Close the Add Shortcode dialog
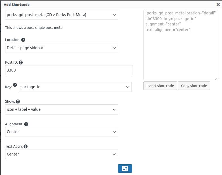The height and width of the screenshot is (175, 222). pos(218,5)
